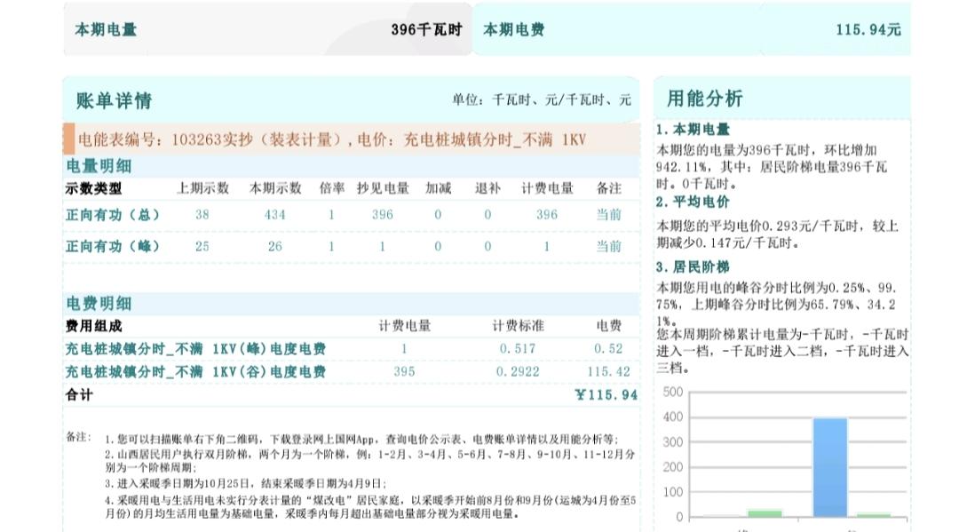
Task: Click the 示数类型 column header
Action: [x=93, y=188]
